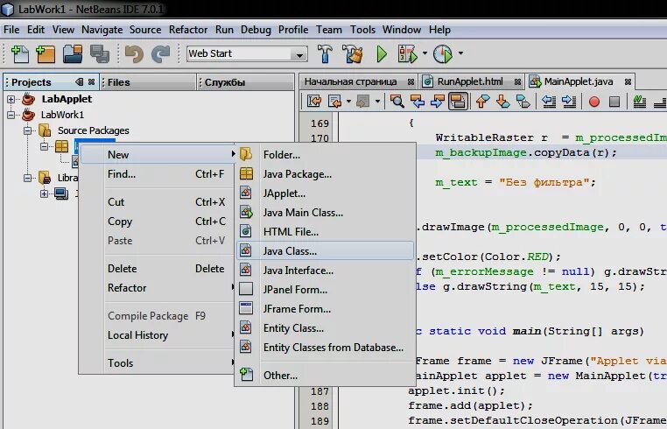Click the Previous Bookmark up-arrow icon
The width and height of the screenshot is (667, 429).
pyautogui.click(x=483, y=102)
